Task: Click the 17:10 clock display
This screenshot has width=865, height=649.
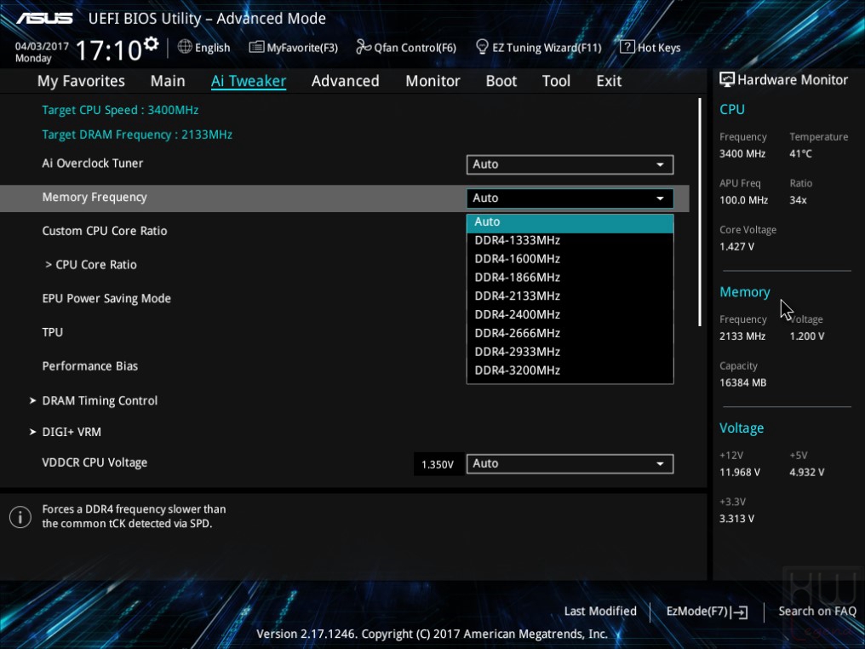Action: pos(109,50)
